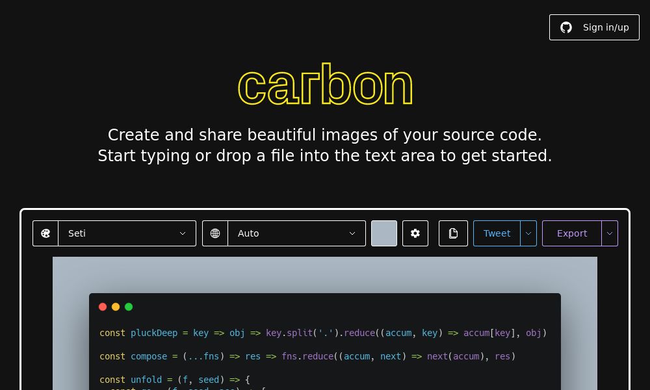Click the green window dot in preview
The height and width of the screenshot is (390, 650).
point(129,307)
